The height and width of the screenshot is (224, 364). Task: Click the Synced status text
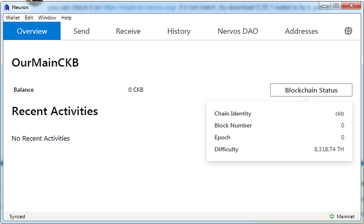click(17, 216)
